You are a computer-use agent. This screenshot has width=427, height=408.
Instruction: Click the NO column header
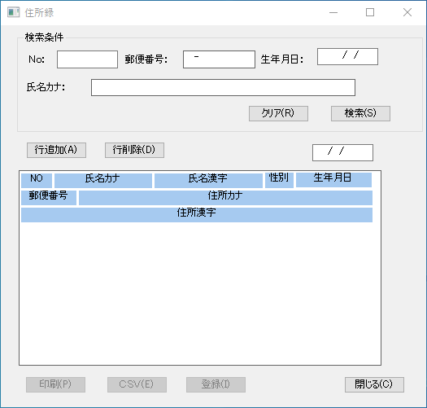37,180
